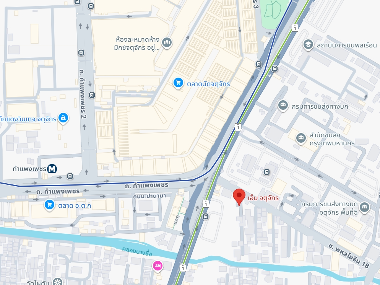380x285 pixels.
Task: Select the ถ. กำแพงเพชร 2 road label
Action: click(x=83, y=93)
